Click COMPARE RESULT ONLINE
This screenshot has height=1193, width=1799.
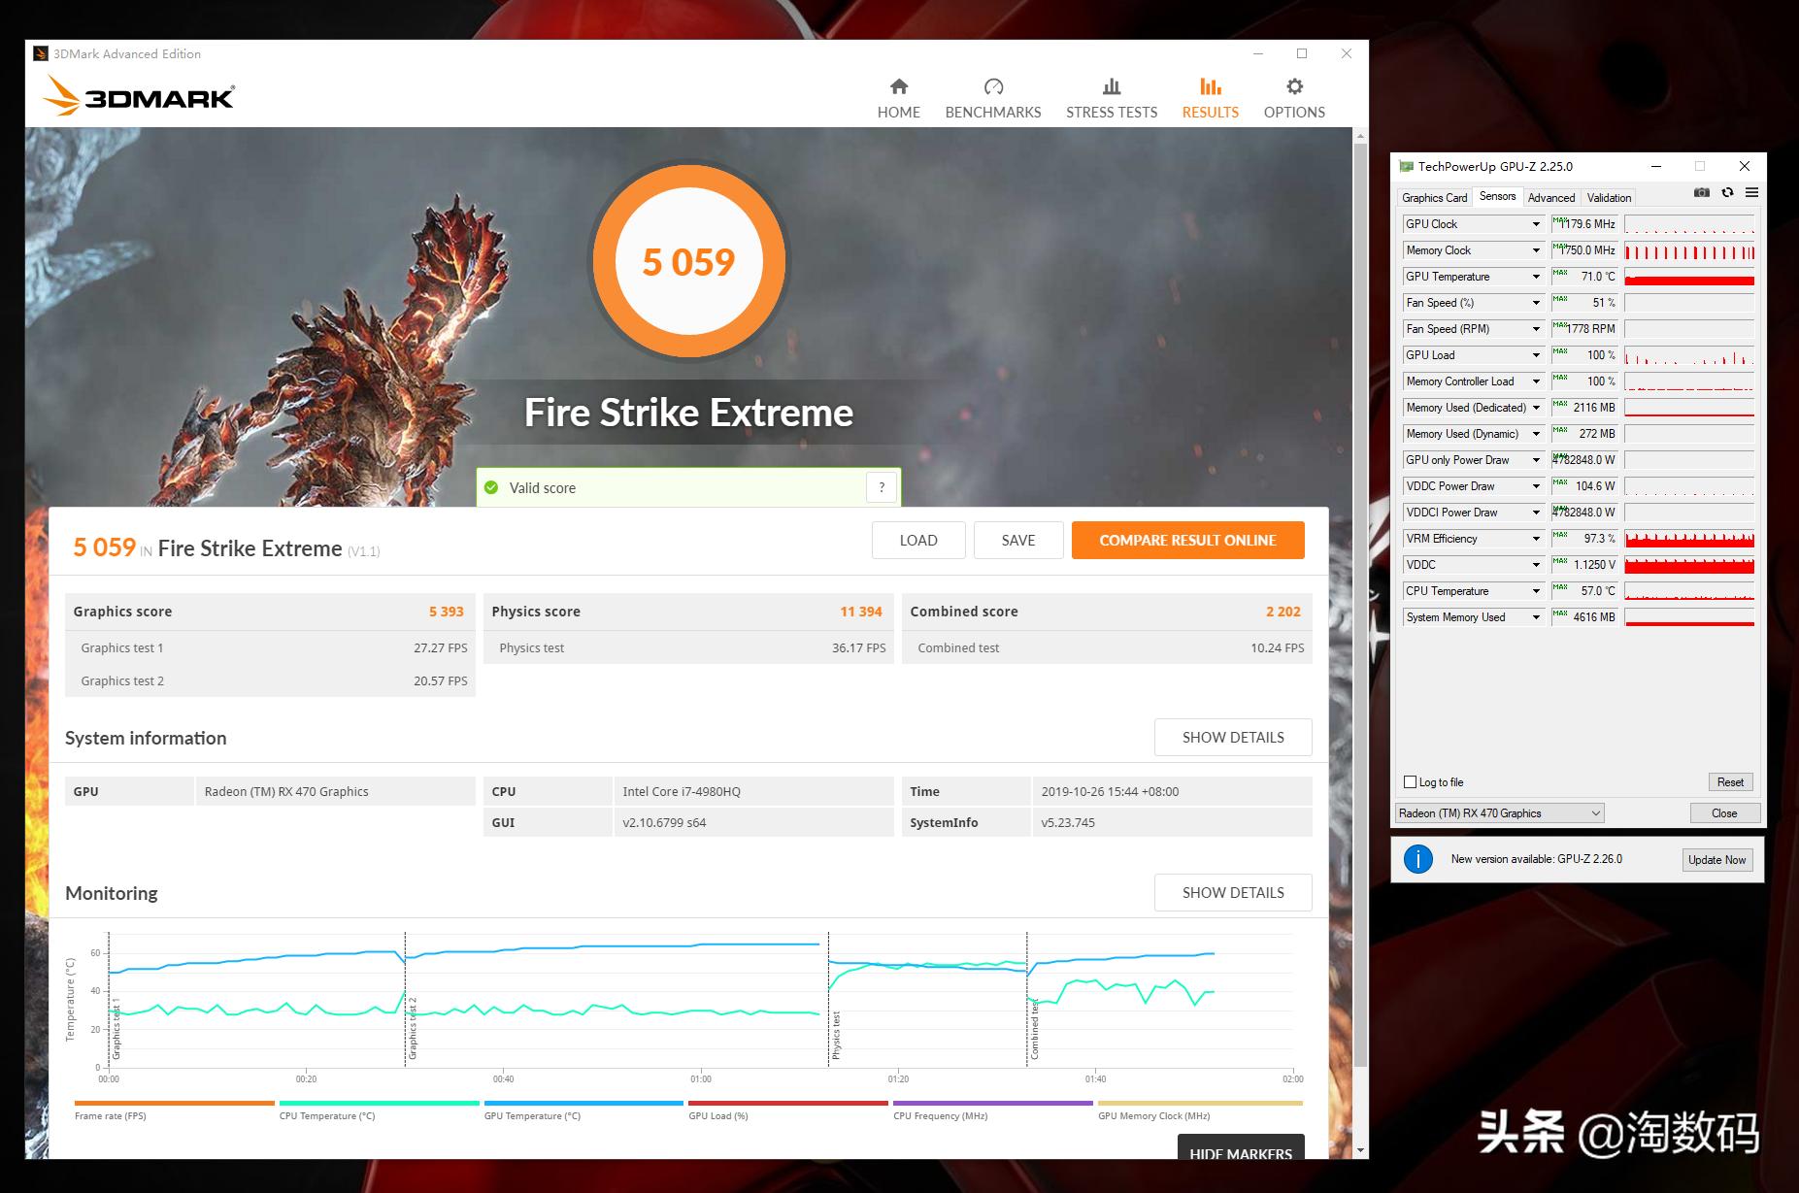[x=1187, y=540]
